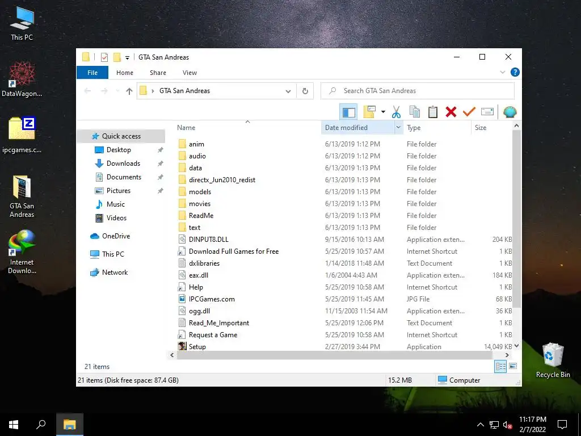581x436 pixels.
Task: Click the Copy pages icon
Action: 415,112
